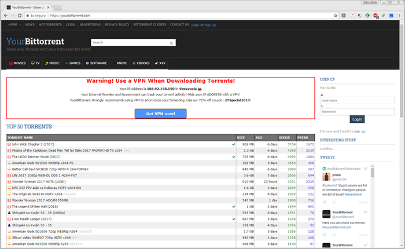Image resolution: width=405 pixels, height=249 pixels.
Task: Select the MOVIES category tab
Action: click(17, 63)
